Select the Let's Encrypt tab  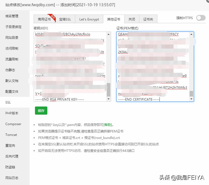point(89,19)
